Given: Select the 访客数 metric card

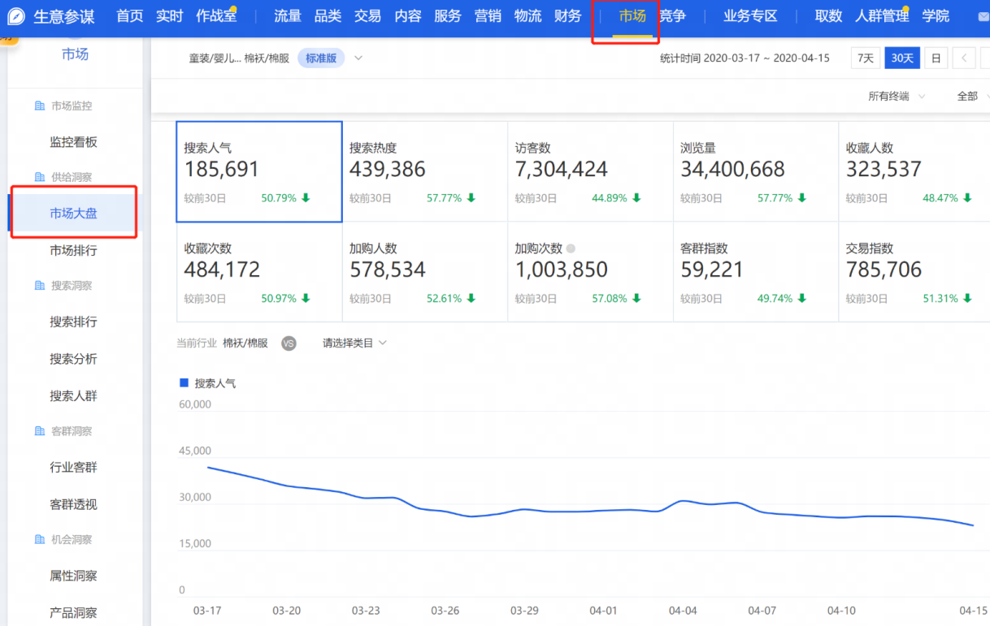Looking at the screenshot, I should 590,172.
